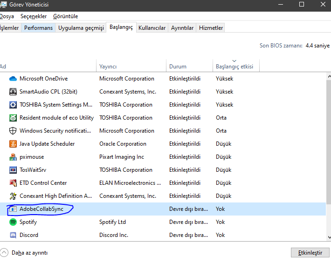The width and height of the screenshot is (331, 263).
Task: Click the AdobeCollabSync icon
Action: (13, 209)
